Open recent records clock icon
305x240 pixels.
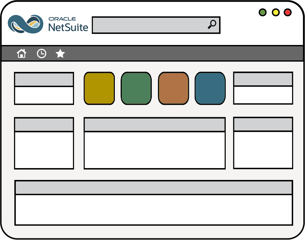pyautogui.click(x=41, y=54)
